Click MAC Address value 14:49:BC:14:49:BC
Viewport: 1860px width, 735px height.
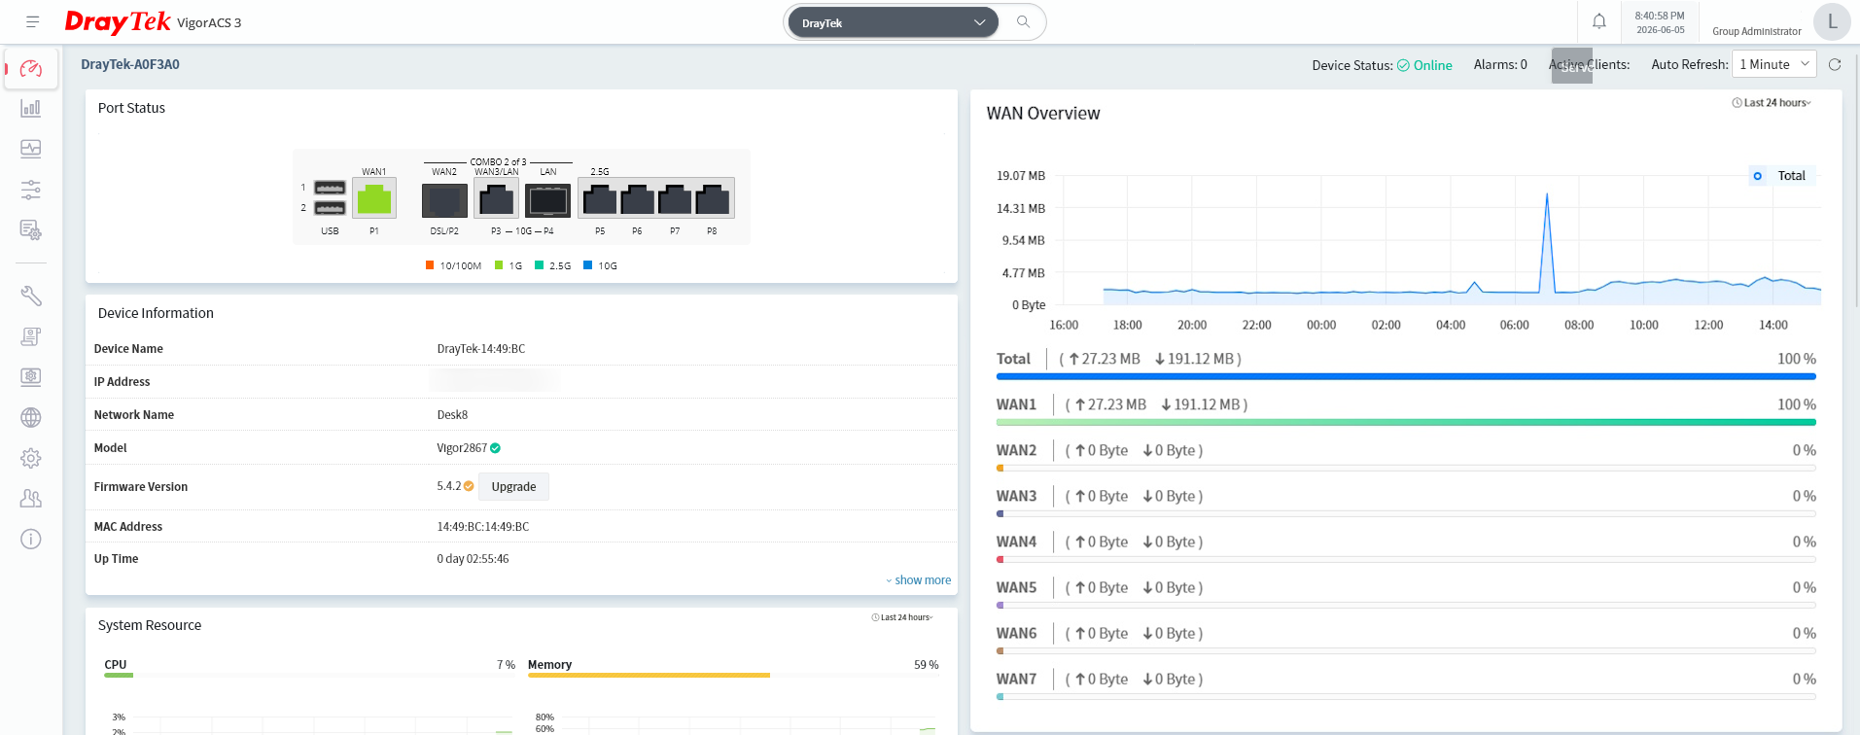(x=483, y=527)
